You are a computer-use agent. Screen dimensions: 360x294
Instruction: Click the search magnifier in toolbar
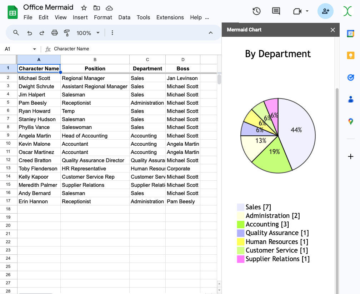16,33
